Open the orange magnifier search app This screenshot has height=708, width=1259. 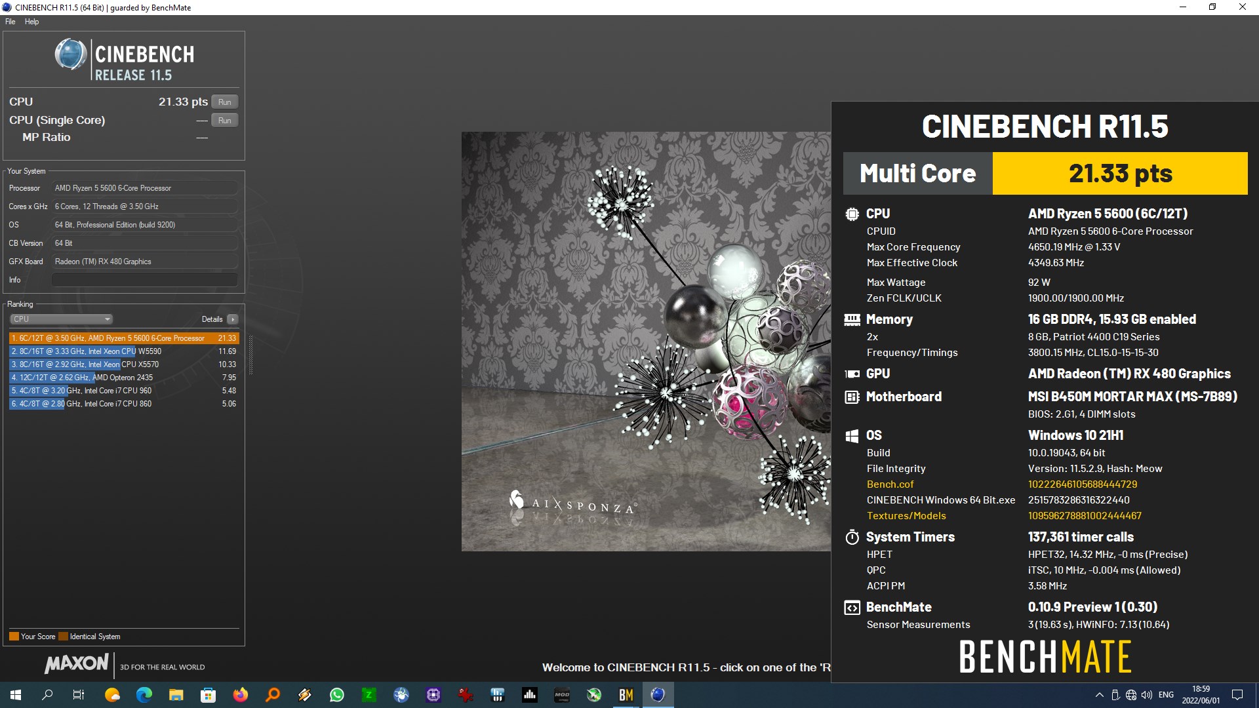click(273, 695)
